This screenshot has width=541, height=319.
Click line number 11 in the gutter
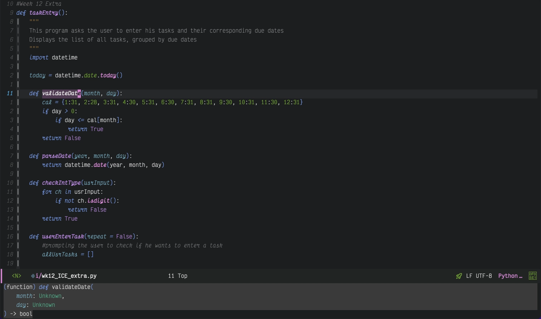(10, 93)
